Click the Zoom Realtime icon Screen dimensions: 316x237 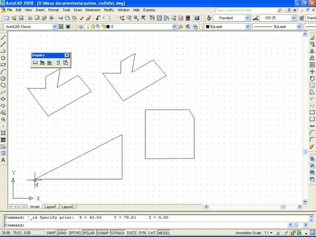pos(129,18)
